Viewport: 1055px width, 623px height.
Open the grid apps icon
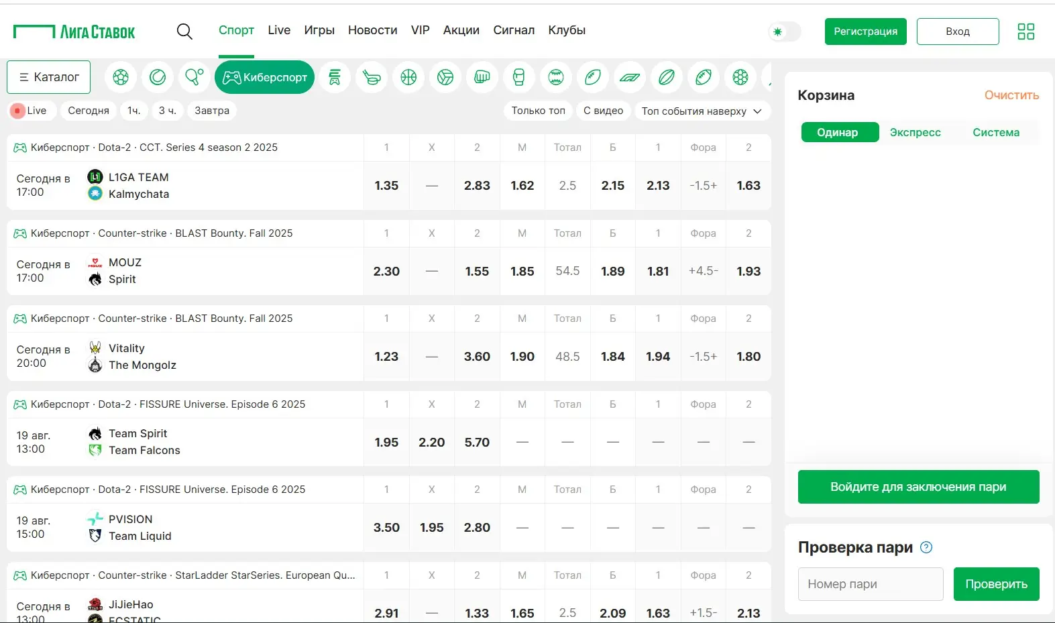[1025, 32]
